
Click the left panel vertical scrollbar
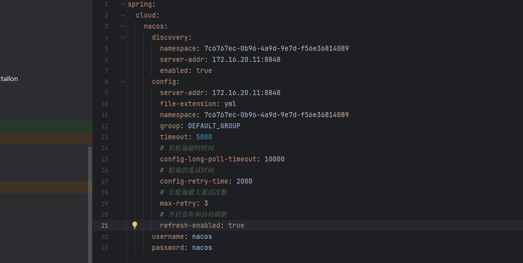[x=90, y=201]
